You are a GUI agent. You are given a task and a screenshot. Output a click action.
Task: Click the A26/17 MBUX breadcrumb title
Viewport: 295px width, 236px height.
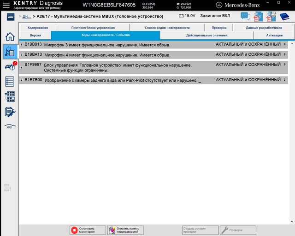point(100,17)
